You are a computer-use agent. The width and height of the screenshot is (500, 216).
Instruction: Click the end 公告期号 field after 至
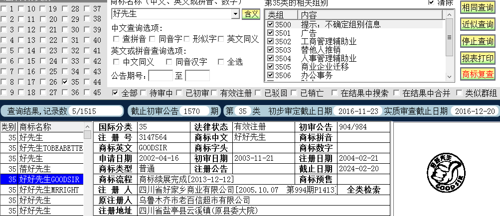[197, 76]
